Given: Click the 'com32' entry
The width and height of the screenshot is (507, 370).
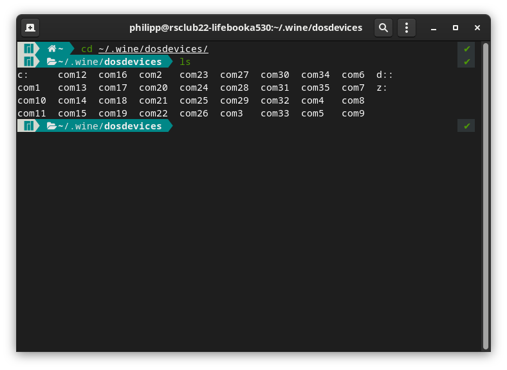Looking at the screenshot, I should coord(275,101).
